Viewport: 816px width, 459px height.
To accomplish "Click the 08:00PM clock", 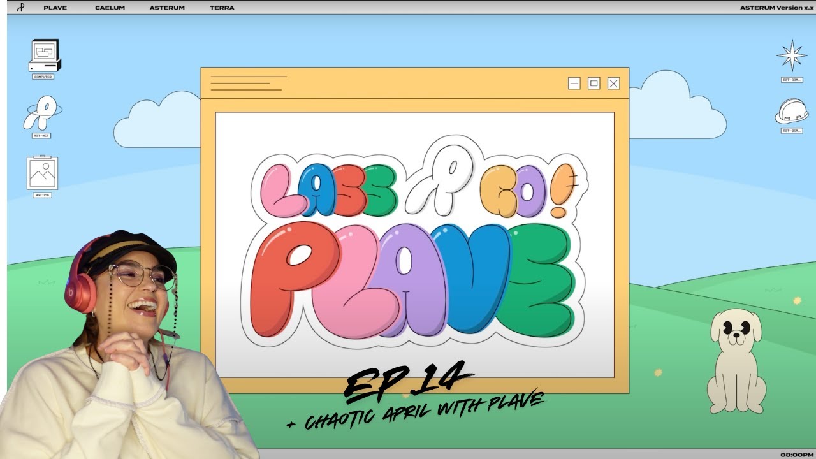I will [x=796, y=455].
